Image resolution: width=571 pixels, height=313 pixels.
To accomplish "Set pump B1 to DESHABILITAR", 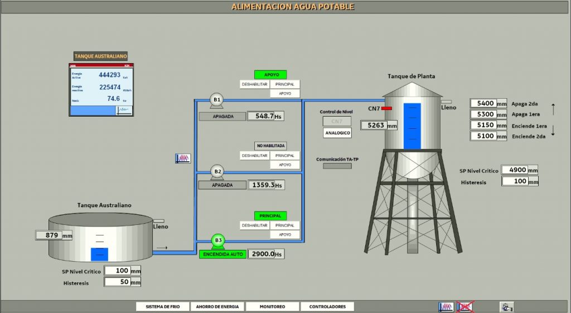I will coord(255,84).
